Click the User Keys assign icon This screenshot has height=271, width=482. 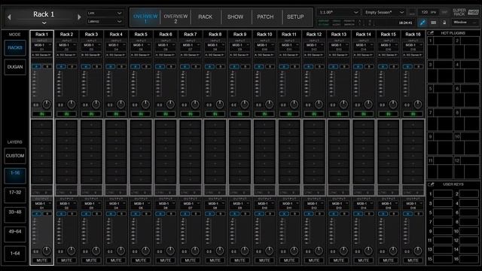431,184
